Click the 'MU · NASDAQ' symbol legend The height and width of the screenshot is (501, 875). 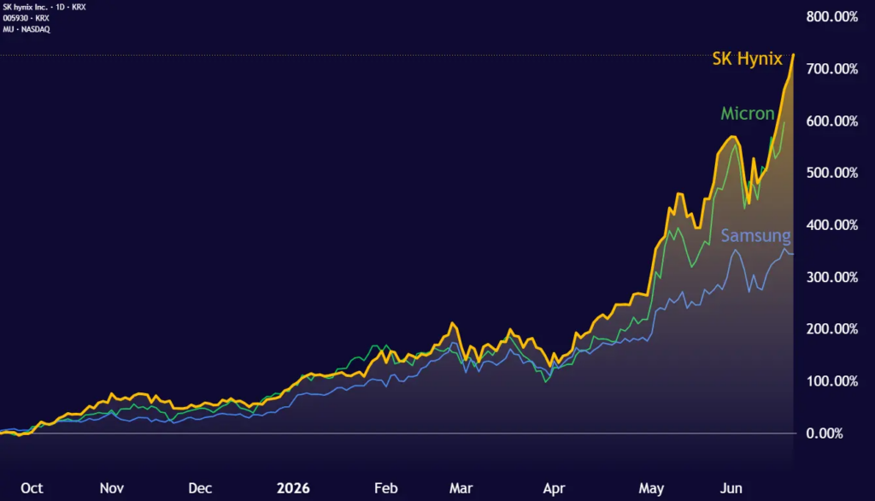(26, 29)
